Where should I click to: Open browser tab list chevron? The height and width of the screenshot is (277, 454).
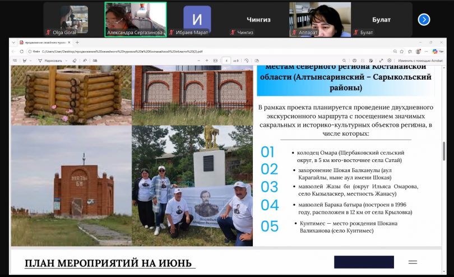(x=14, y=42)
